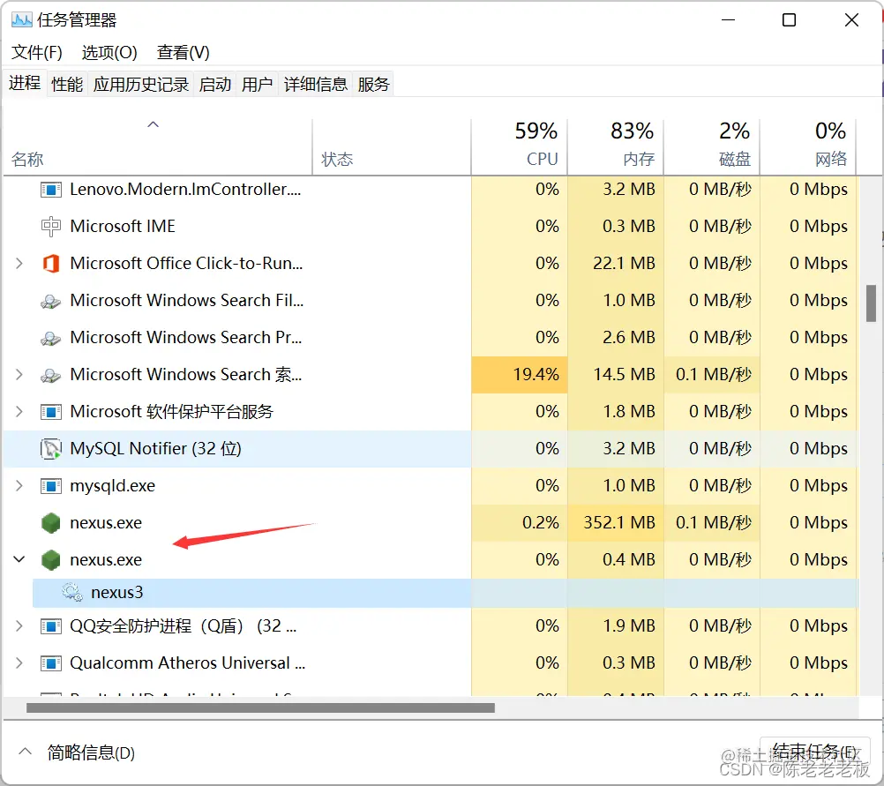The width and height of the screenshot is (884, 786).
Task: Collapse the expanded nexus.exe group
Action: click(19, 559)
